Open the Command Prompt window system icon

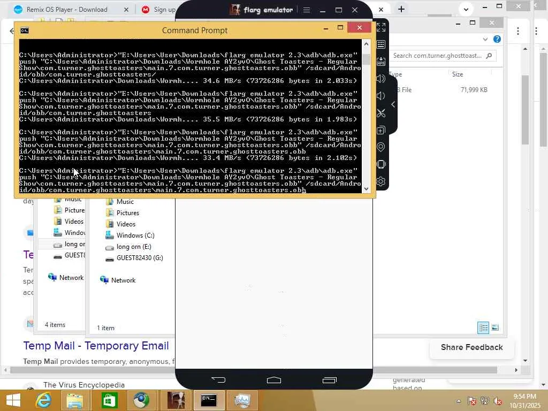25,31
